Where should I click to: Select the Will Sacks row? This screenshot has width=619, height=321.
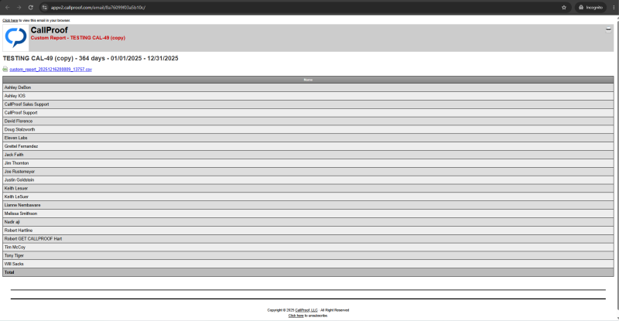pos(308,264)
